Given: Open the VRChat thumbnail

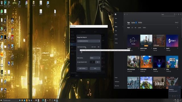Looking at the screenshot, I should pos(172,62).
